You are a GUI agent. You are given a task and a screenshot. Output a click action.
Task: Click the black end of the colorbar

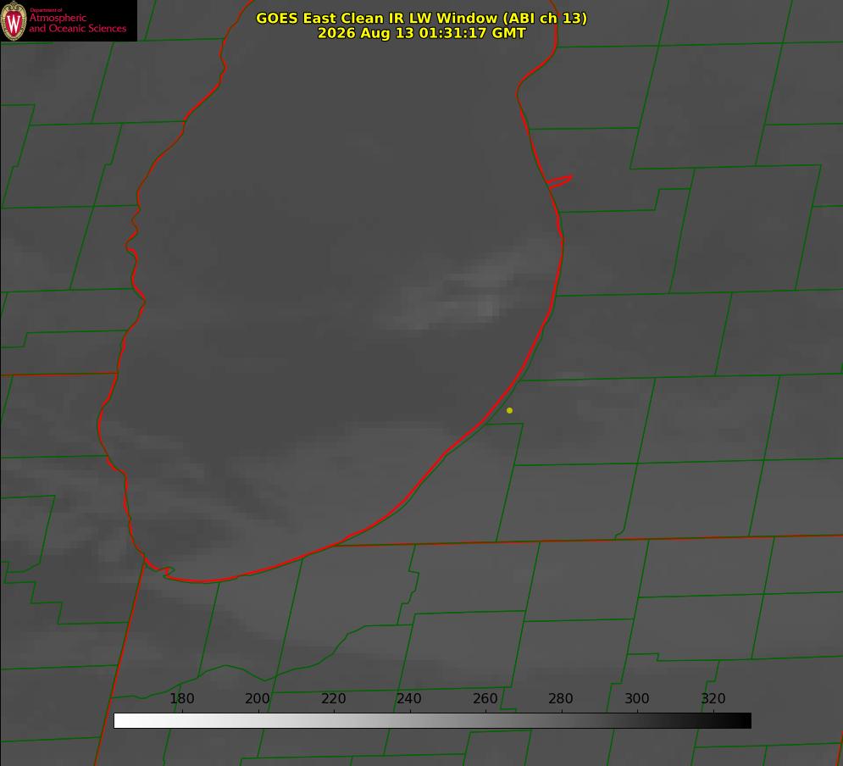(744, 720)
